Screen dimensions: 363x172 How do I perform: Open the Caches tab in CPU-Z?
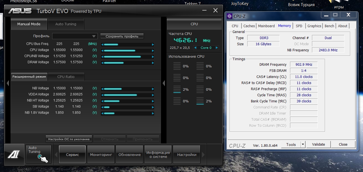[249, 26]
